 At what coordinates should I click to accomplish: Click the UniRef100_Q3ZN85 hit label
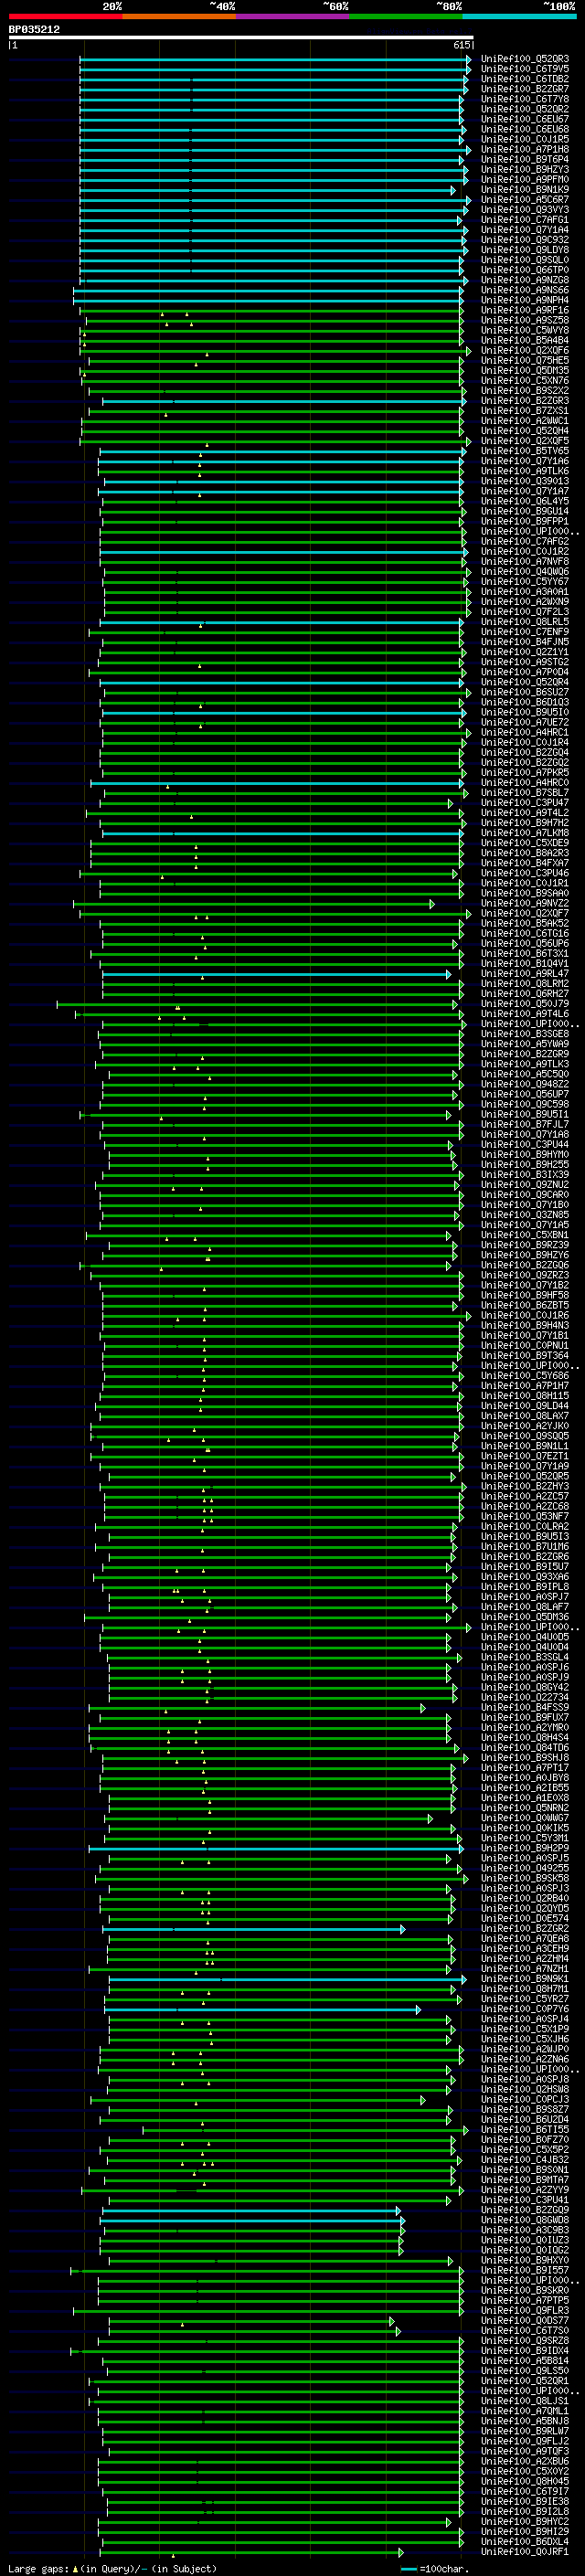click(525, 1214)
